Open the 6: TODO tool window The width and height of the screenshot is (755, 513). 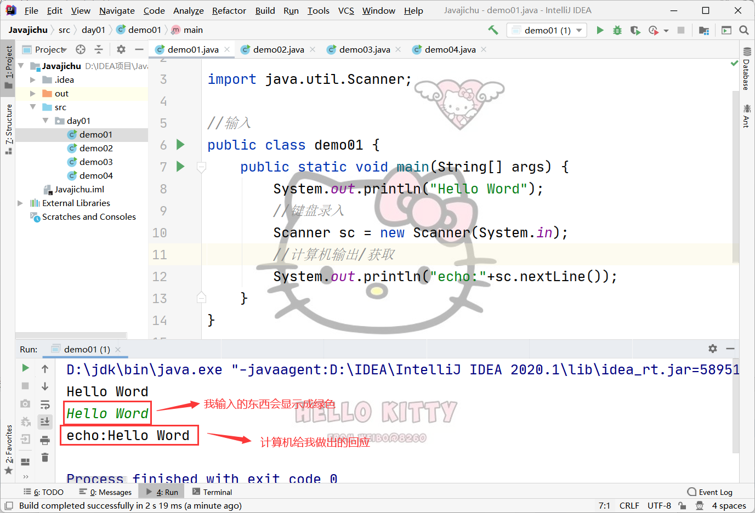43,492
